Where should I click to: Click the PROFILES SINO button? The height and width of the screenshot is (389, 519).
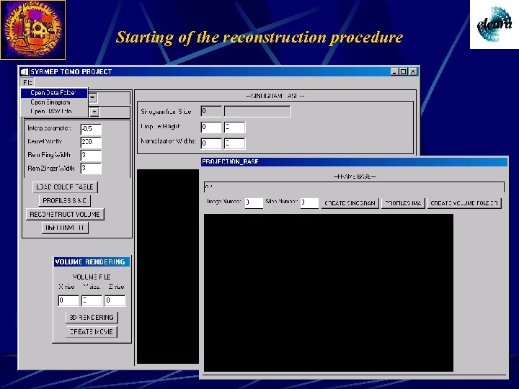(x=65, y=200)
